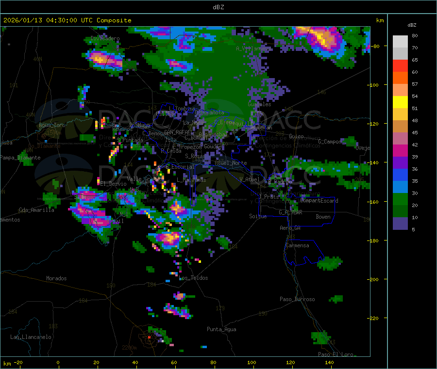Click the Paso_Barroso label
437x369 pixels.
(x=297, y=299)
